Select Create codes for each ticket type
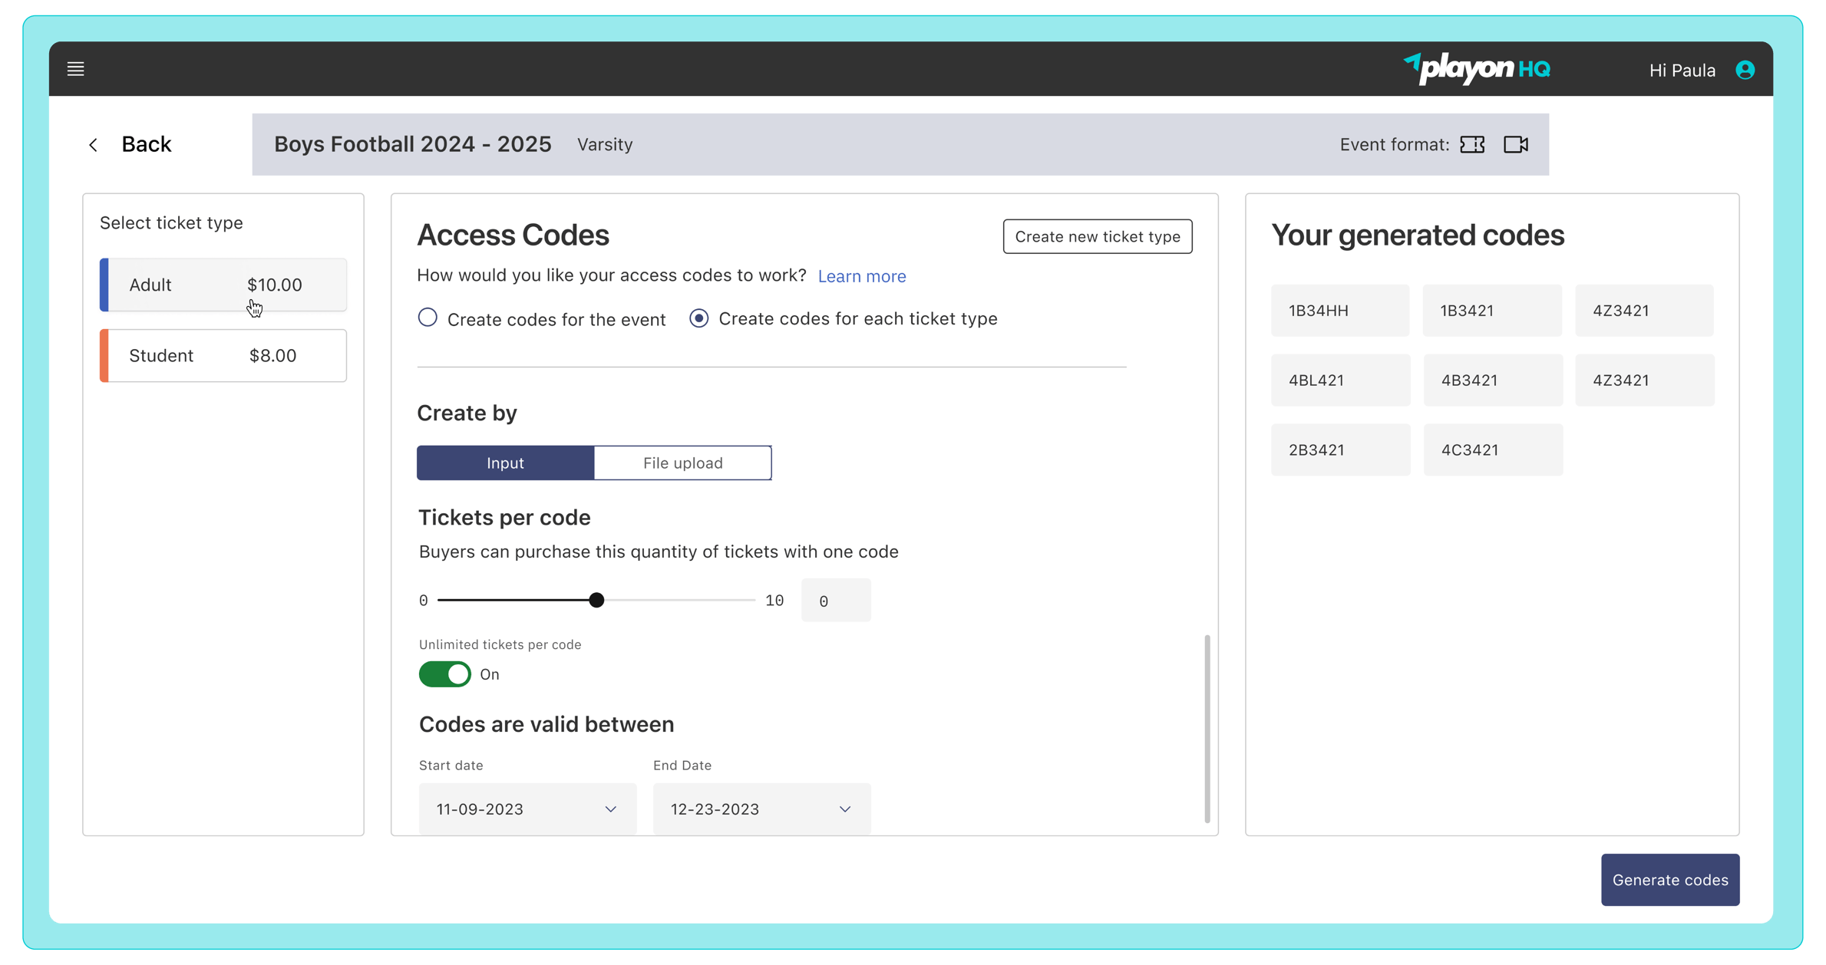Screen dimensions: 1826x965 698,318
